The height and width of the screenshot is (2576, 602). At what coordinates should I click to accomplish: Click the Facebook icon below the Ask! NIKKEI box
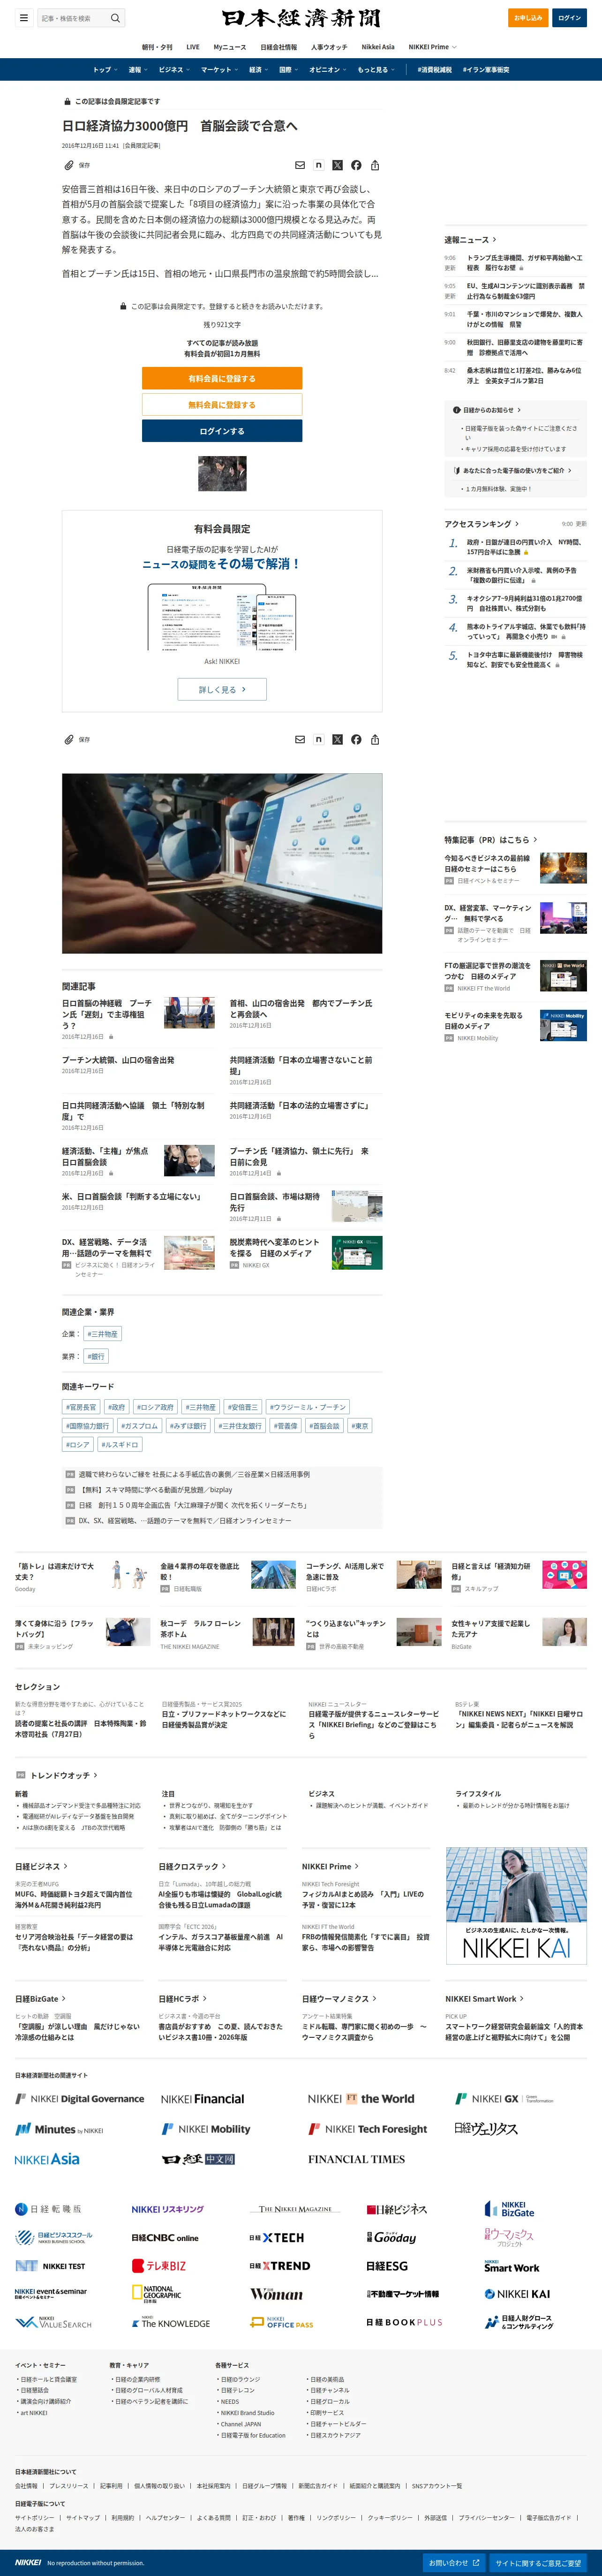(356, 739)
